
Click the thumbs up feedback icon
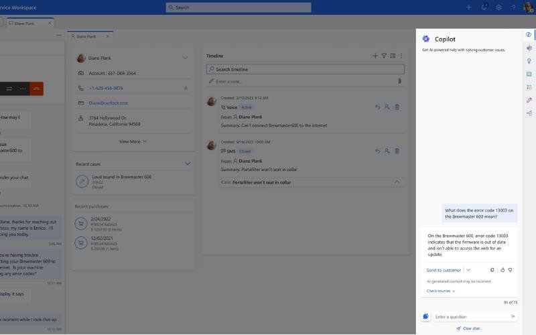pos(503,270)
